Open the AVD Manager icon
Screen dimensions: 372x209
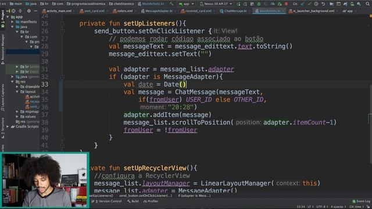352,4
